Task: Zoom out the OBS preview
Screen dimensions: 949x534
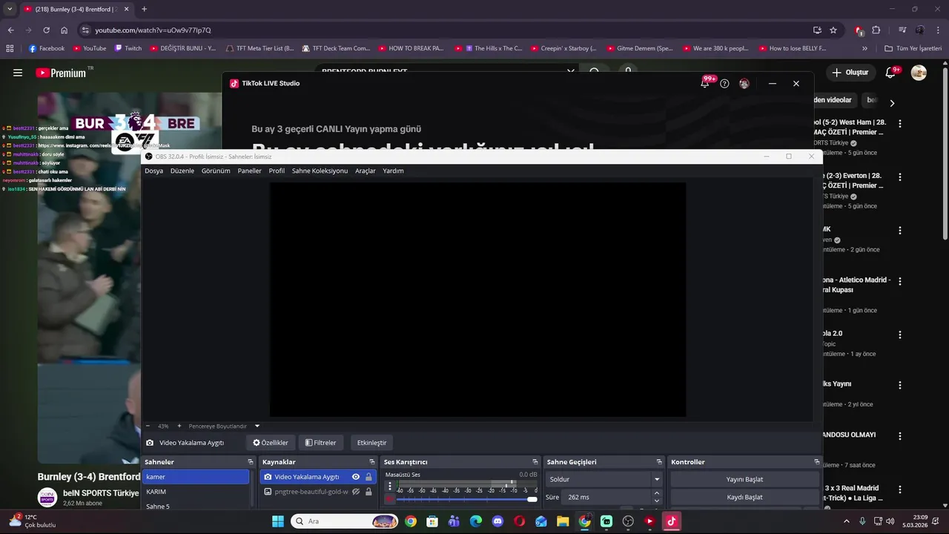Action: coord(148,426)
